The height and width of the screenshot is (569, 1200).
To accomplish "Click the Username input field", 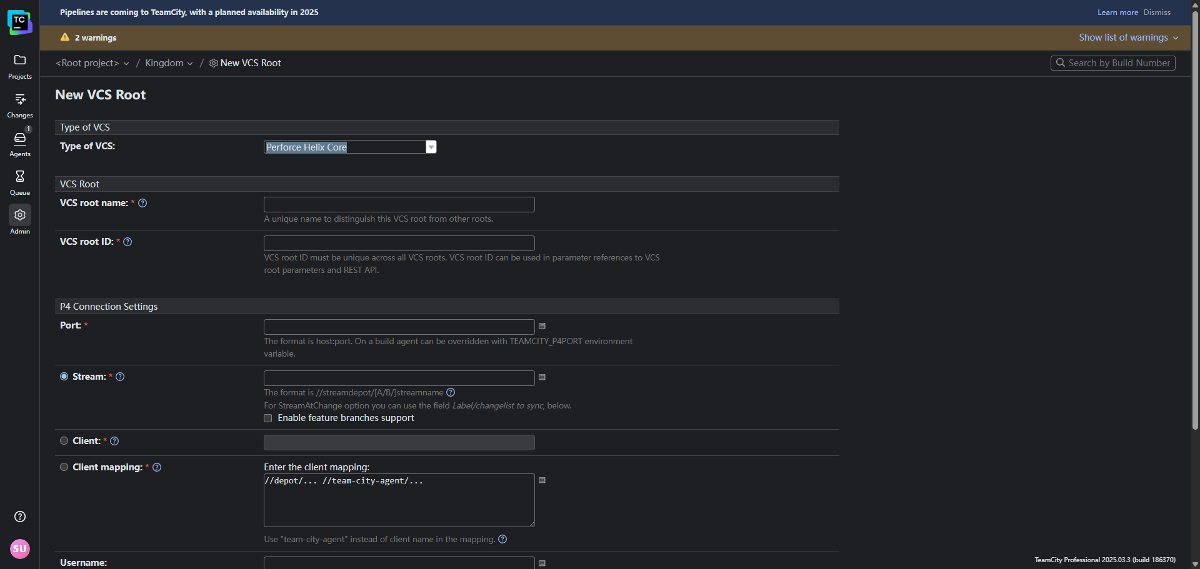I will (x=399, y=563).
